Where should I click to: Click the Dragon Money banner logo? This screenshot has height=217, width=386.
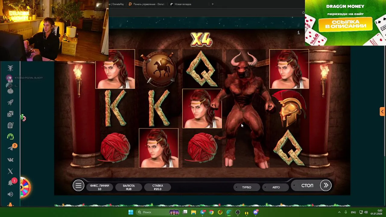[x=345, y=6]
